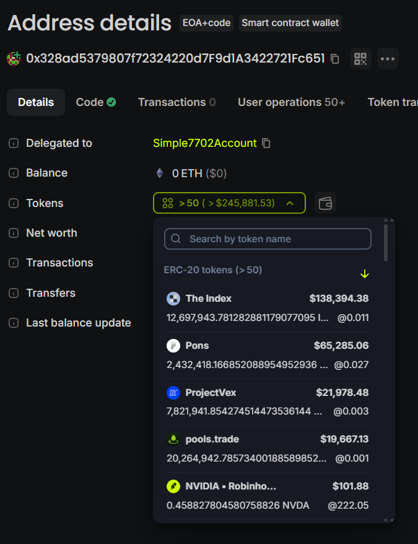Image resolution: width=418 pixels, height=544 pixels.
Task: Open the pools.trade token entry
Action: 268,449
